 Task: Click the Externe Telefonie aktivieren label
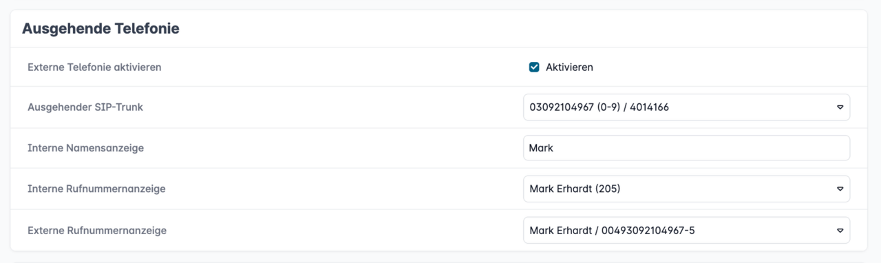coord(94,67)
